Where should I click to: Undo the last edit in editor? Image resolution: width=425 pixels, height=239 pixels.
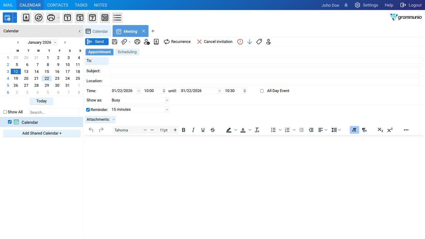pyautogui.click(x=91, y=130)
